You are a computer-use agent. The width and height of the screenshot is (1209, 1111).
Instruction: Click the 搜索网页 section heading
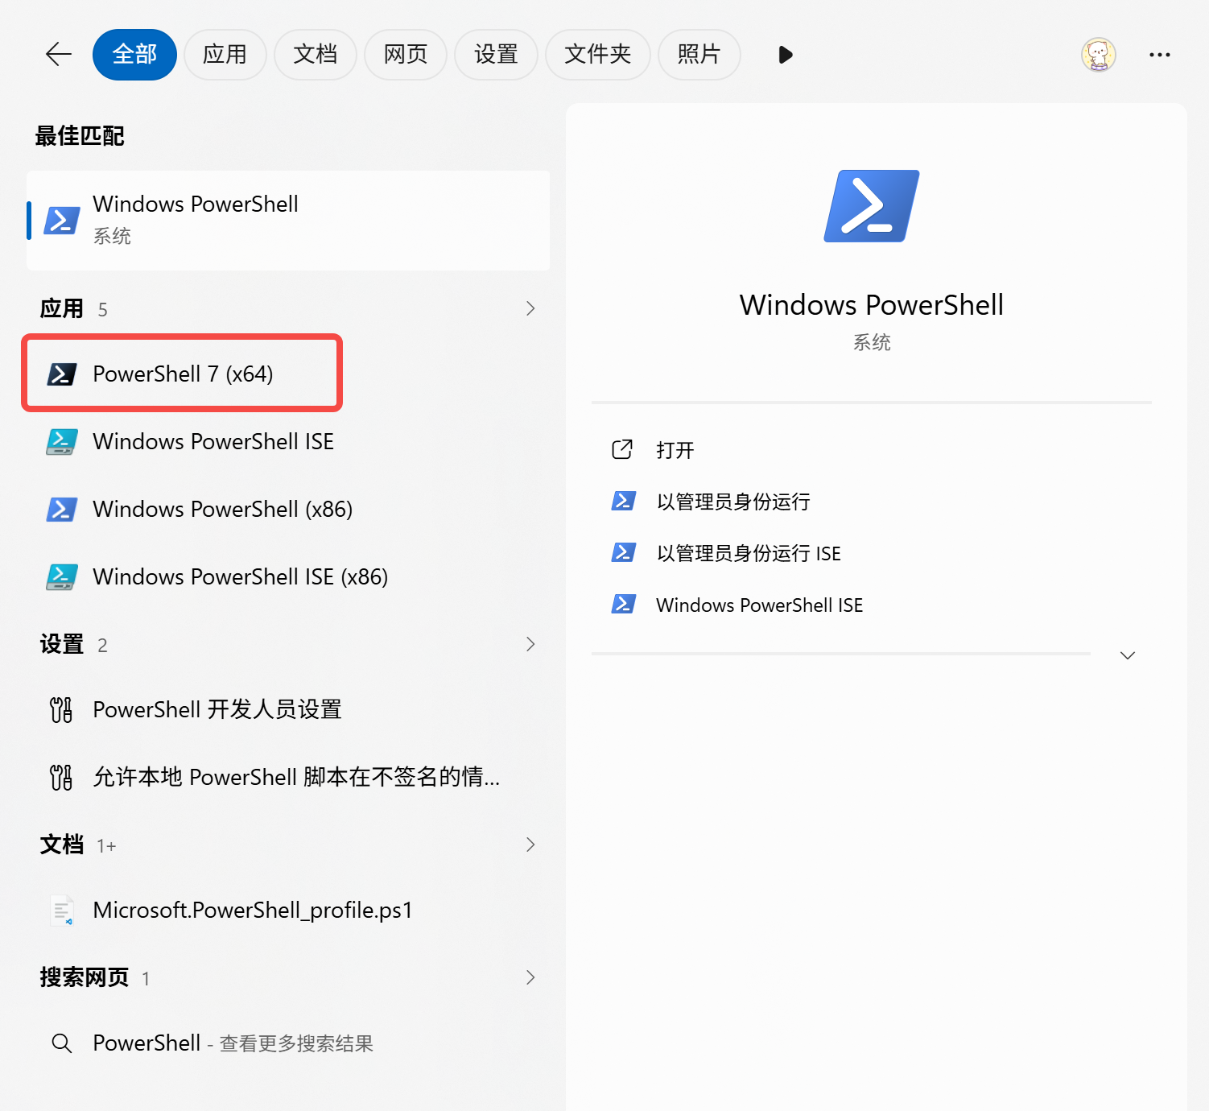[x=85, y=977]
